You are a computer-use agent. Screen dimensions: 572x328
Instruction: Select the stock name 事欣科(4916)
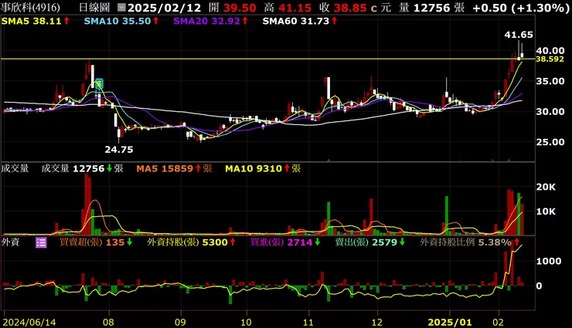30,7
